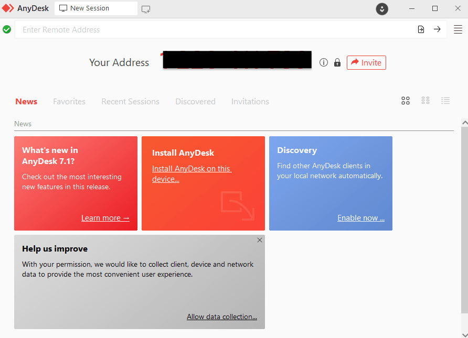Image resolution: width=468 pixels, height=338 pixels.
Task: Click the vertical scrollbar thumb
Action: [465, 220]
